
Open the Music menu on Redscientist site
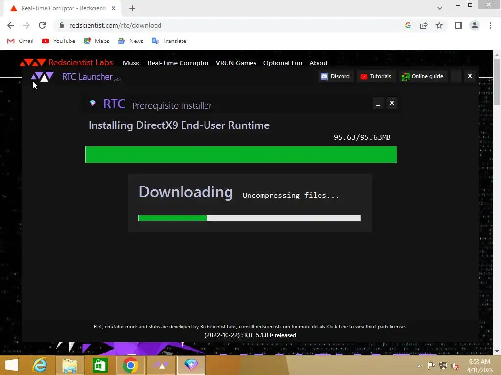click(132, 63)
